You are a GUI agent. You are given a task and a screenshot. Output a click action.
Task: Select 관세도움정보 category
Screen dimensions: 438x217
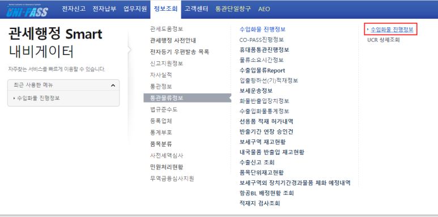point(167,29)
